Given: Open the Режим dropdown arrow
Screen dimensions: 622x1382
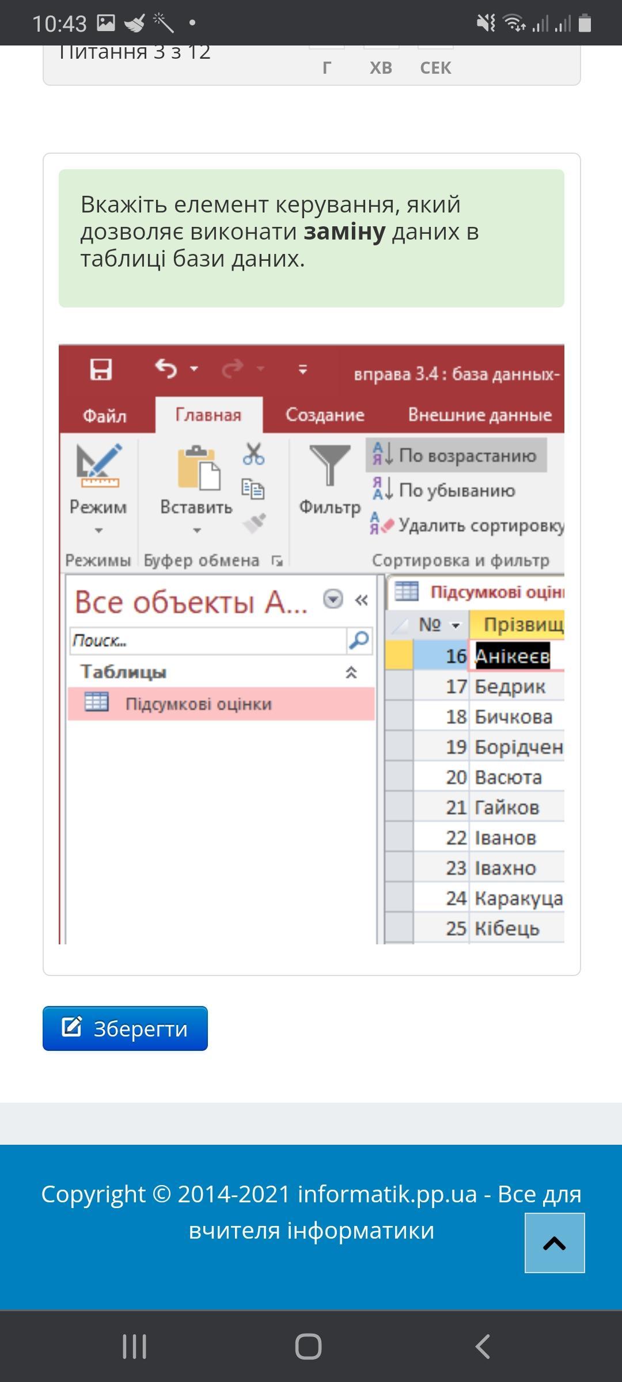Looking at the screenshot, I should pyautogui.click(x=98, y=530).
